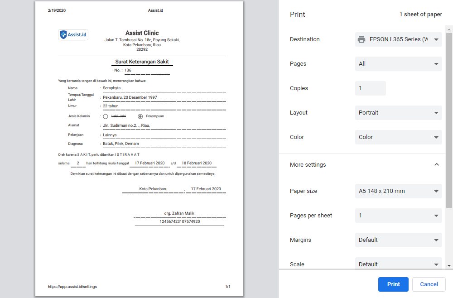Select the Perempuan radio button in preview
This screenshot has width=453, height=298.
[x=140, y=116]
